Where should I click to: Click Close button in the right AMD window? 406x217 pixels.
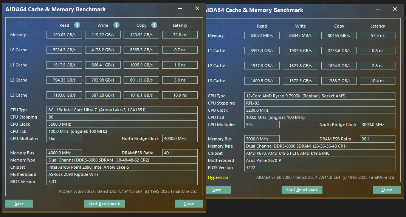(387, 189)
